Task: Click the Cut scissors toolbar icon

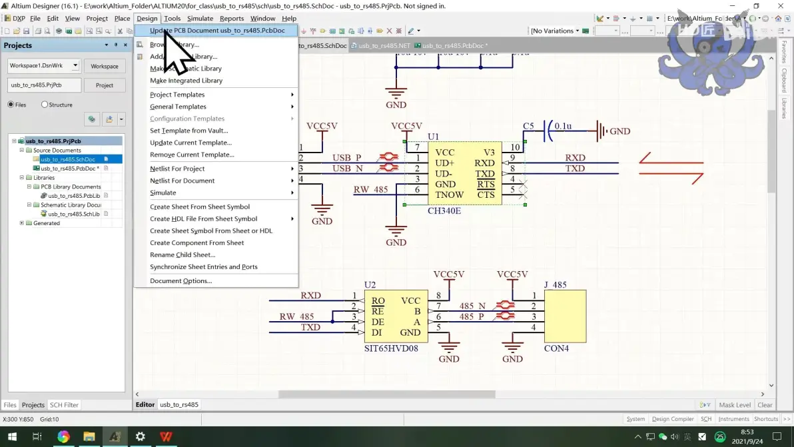Action: tap(120, 31)
